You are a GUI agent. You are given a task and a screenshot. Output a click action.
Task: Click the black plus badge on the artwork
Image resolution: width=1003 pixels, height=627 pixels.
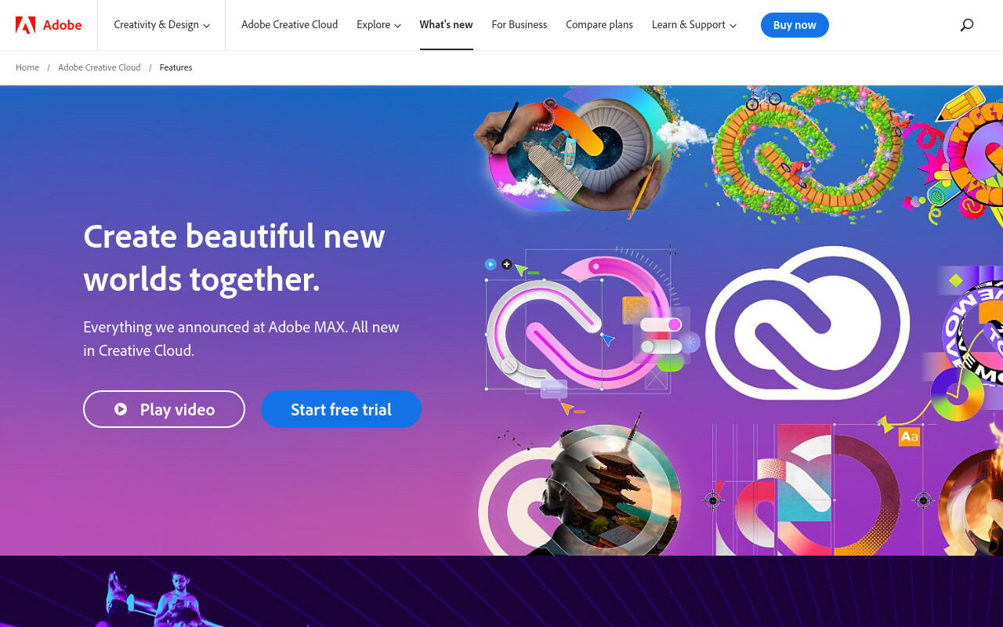pos(506,264)
